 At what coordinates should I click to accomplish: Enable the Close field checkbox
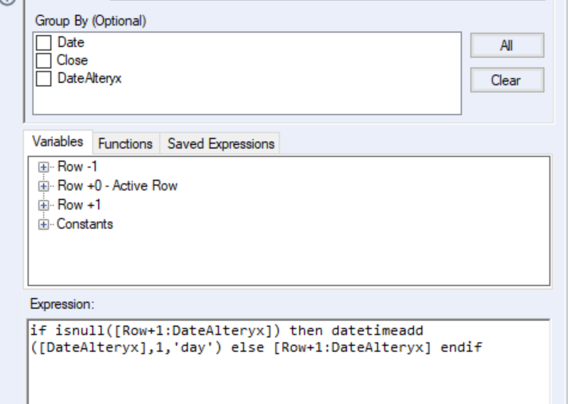[43, 61]
